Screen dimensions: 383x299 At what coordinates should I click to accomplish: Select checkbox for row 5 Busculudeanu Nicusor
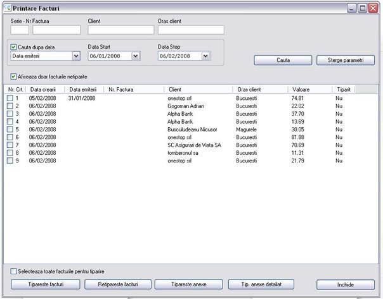coord(10,130)
